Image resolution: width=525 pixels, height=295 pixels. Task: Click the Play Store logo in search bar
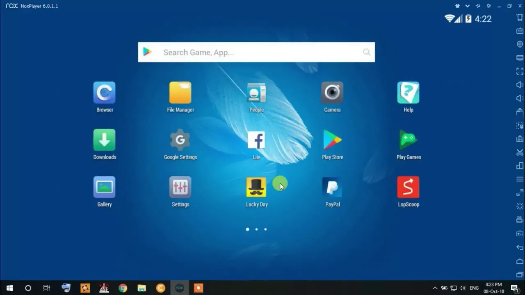click(147, 52)
